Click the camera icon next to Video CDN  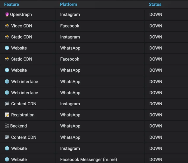coord(7,26)
